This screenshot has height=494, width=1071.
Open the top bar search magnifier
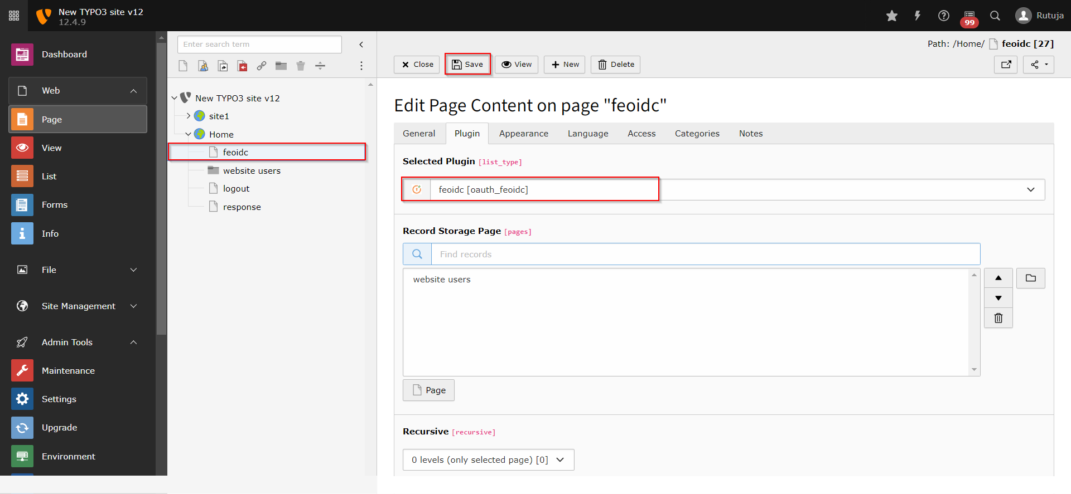click(x=995, y=16)
